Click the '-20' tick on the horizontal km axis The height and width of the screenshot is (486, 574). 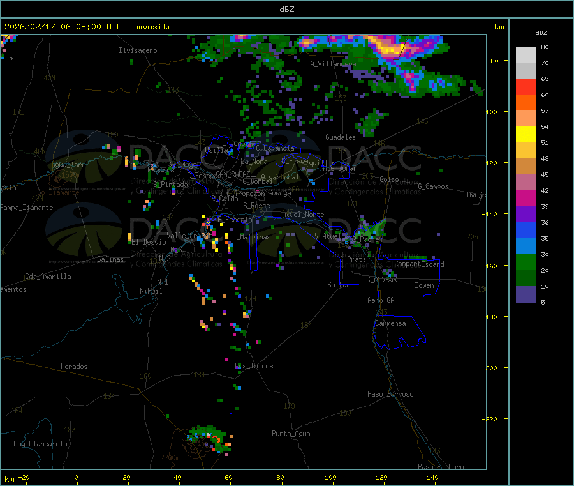click(24, 477)
